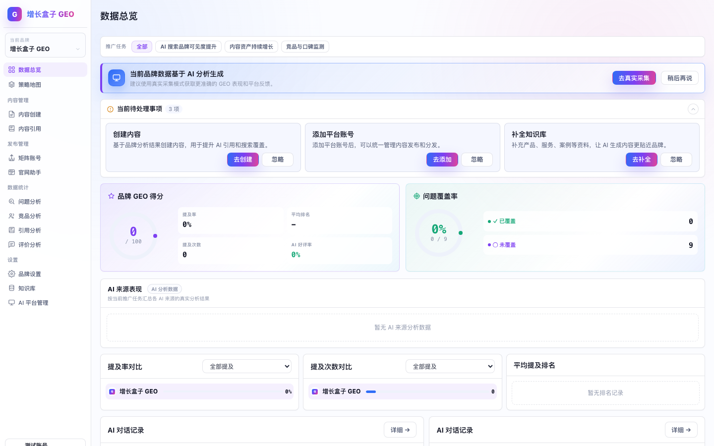Click the 问题覆盖率 0% circular gauge

(x=439, y=233)
